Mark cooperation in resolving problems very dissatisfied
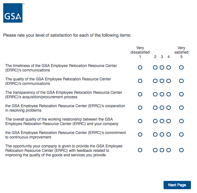The image size is (197, 193). point(140,108)
